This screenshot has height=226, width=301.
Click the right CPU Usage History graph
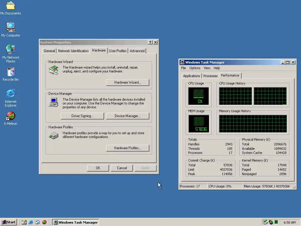[x=270, y=96]
